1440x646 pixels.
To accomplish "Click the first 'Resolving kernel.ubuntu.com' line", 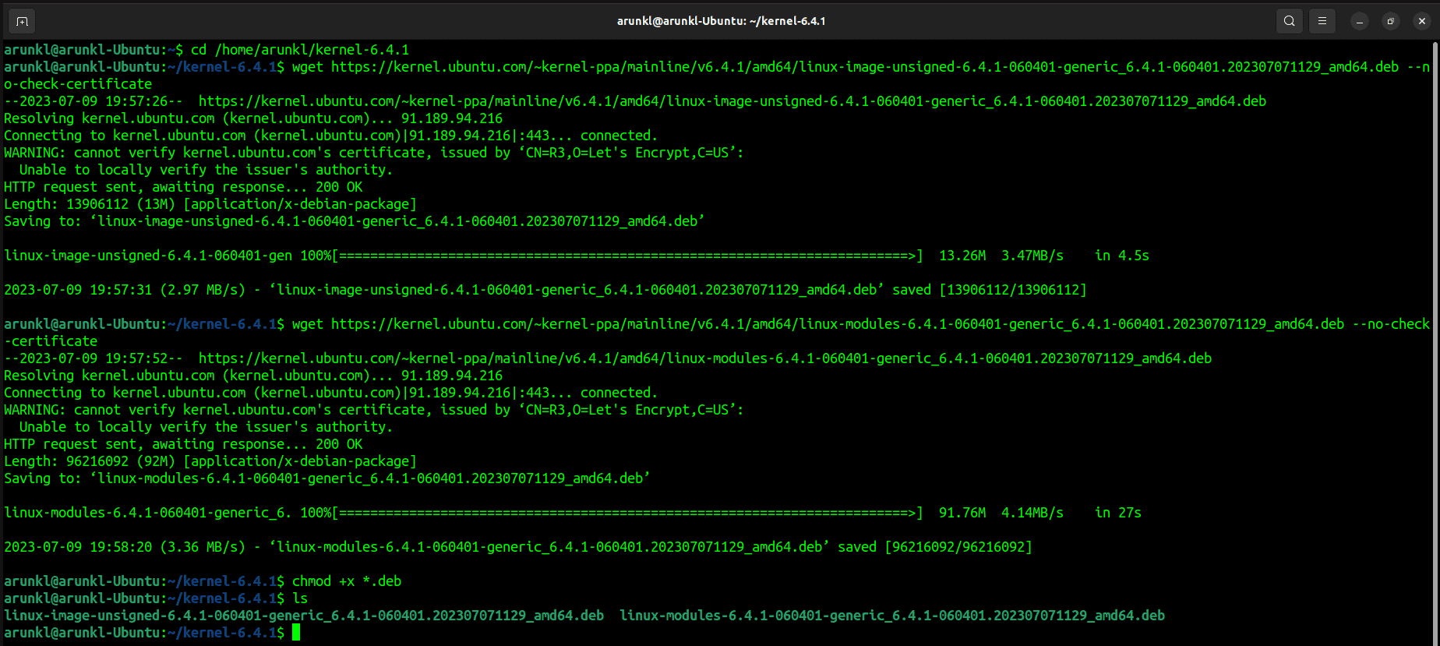I will point(253,118).
